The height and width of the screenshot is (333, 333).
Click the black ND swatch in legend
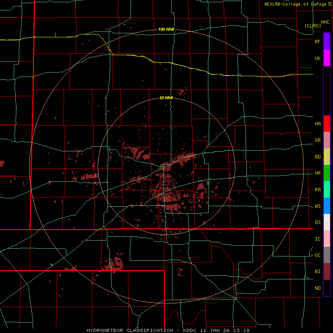[x=327, y=288]
